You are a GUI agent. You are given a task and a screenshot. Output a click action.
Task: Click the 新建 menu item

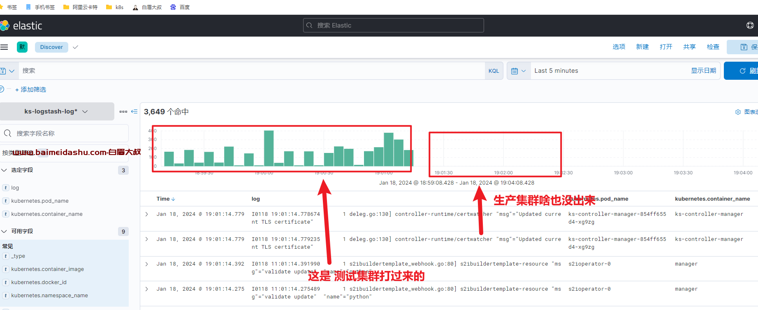click(x=642, y=47)
